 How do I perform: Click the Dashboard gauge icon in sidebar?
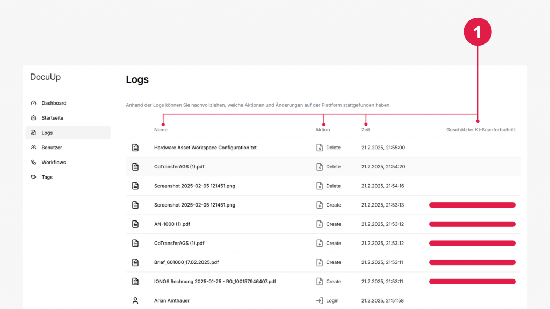pyautogui.click(x=34, y=103)
